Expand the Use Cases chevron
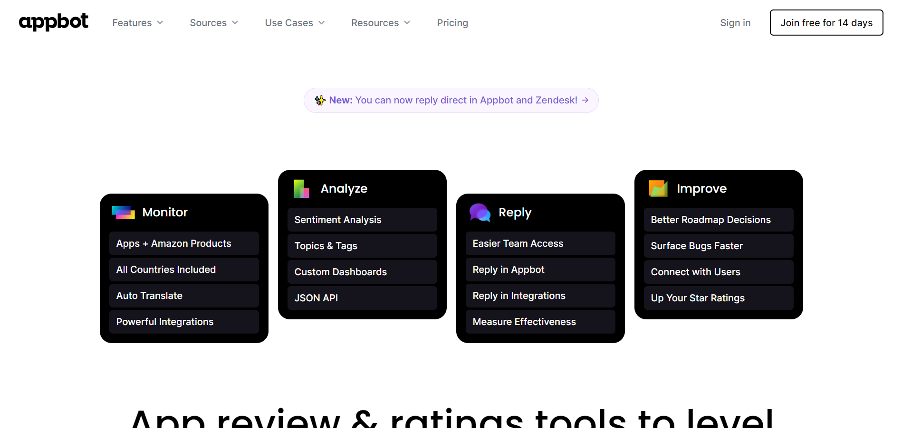Screen dimensions: 902x428 tap(322, 23)
